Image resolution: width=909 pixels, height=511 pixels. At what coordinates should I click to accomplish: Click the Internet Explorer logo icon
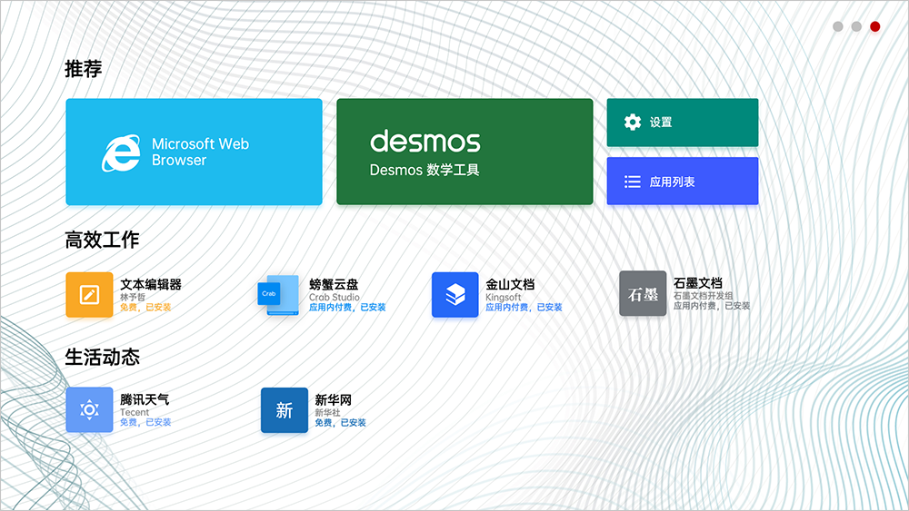coord(121,152)
